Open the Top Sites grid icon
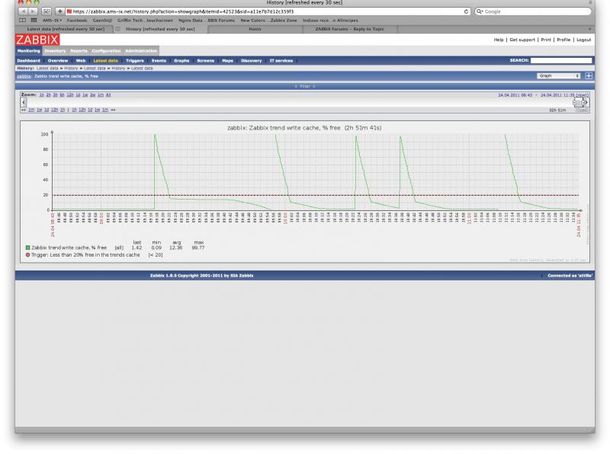Image resolution: width=610 pixels, height=454 pixels. click(32, 20)
